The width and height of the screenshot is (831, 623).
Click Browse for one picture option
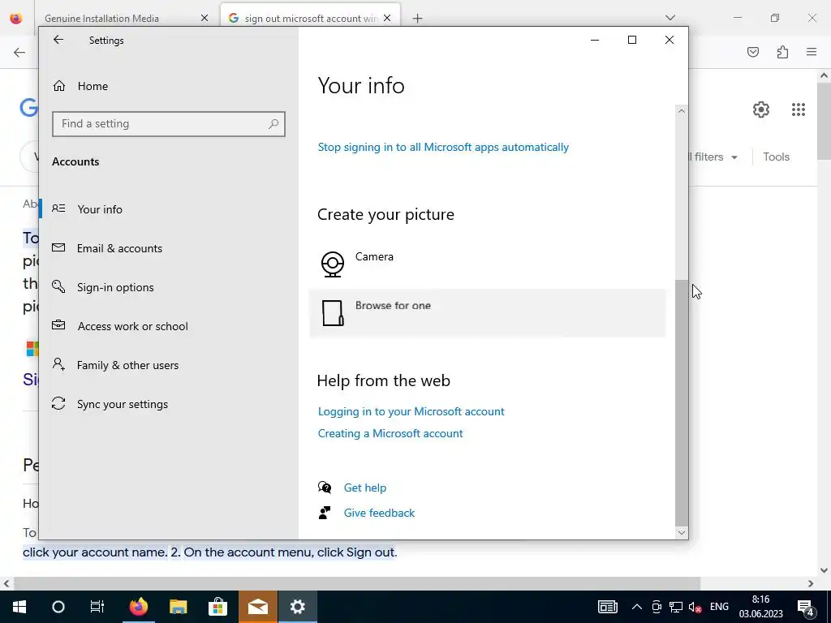487,313
